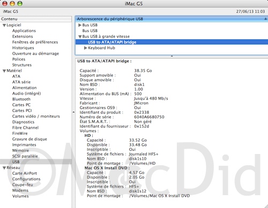Select Applications in the sidebar

point(24,30)
